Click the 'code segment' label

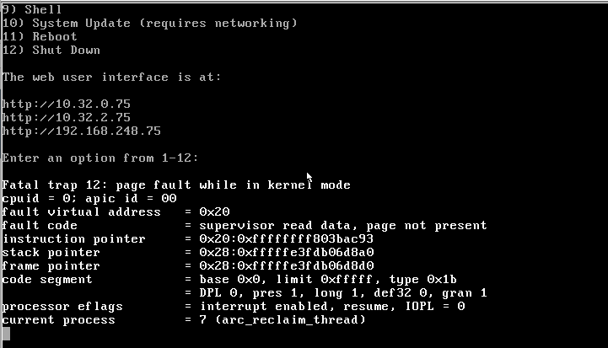point(47,280)
